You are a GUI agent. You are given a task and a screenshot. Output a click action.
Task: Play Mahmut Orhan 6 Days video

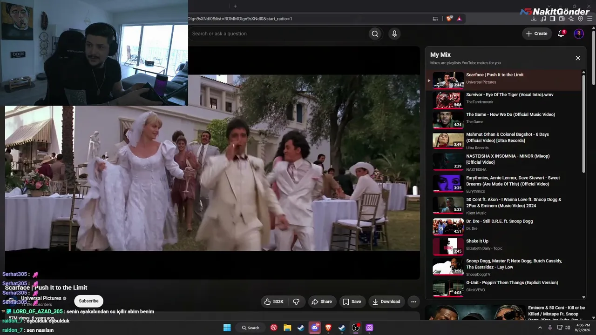click(x=504, y=141)
